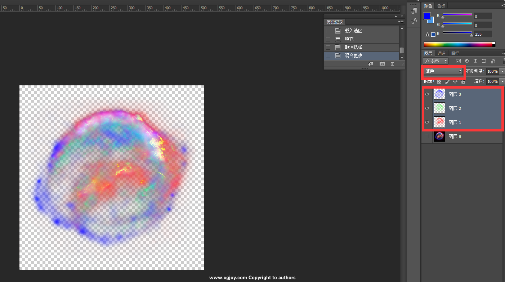This screenshot has height=282, width=505.
Task: Hide 图层 1 with its eye icon
Action: point(427,122)
